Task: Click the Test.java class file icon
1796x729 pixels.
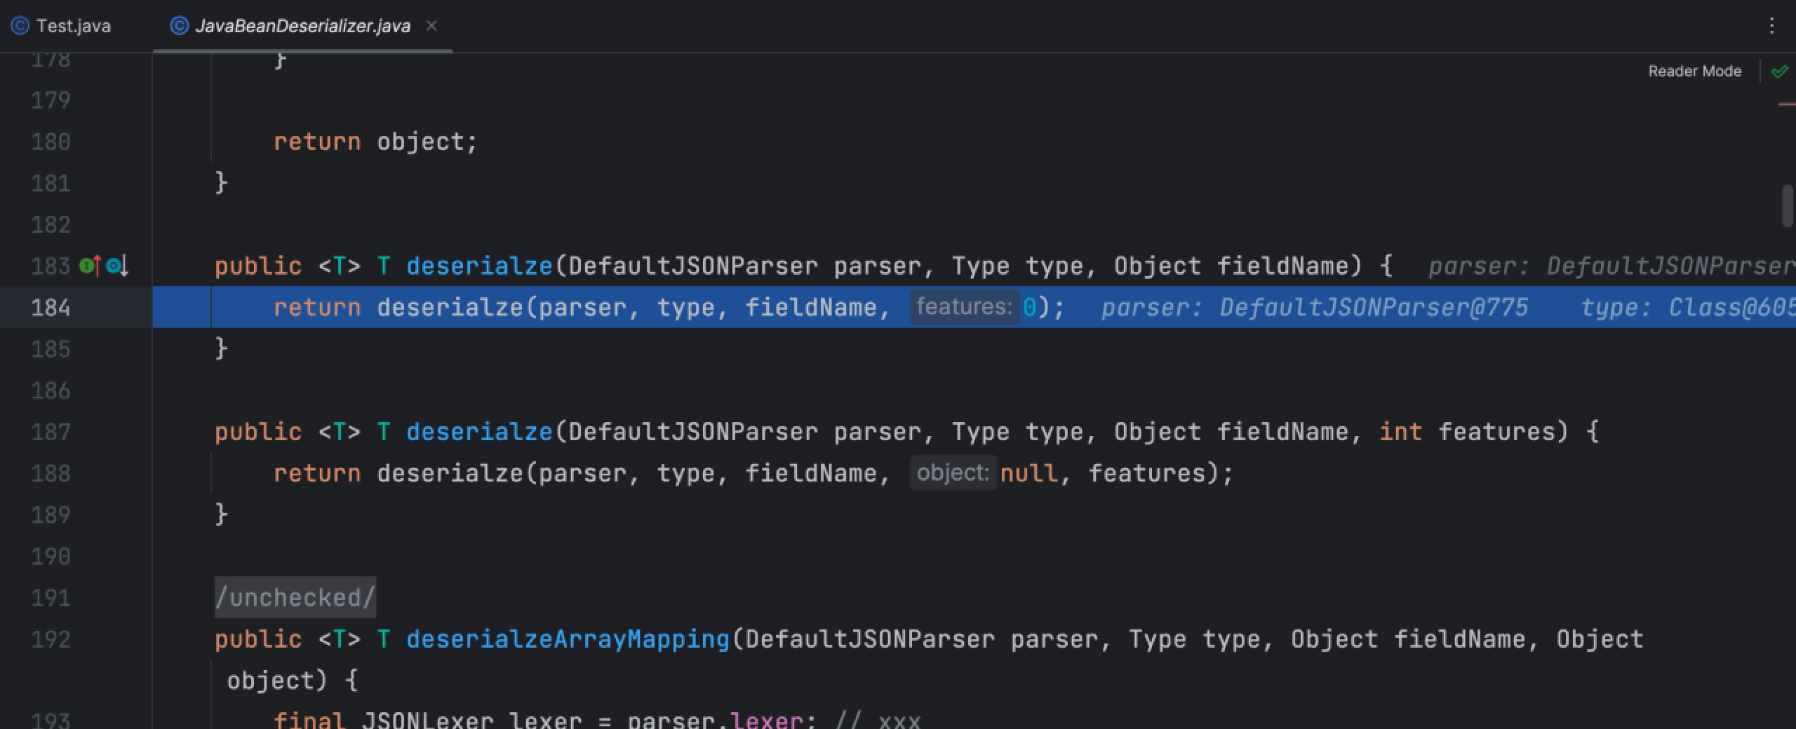Action: pos(20,26)
